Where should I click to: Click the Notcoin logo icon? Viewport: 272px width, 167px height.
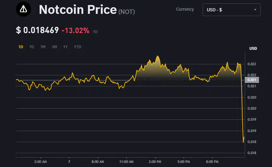tap(24, 10)
